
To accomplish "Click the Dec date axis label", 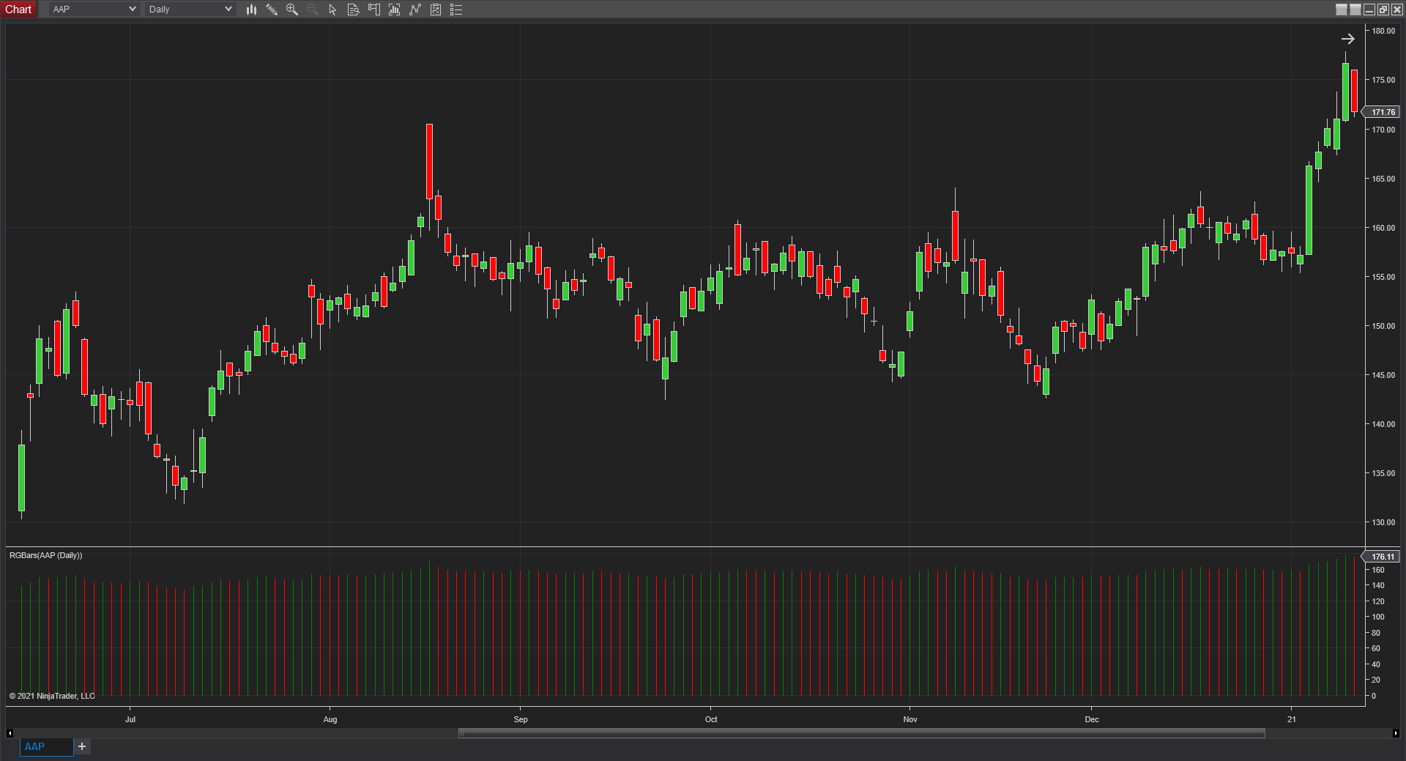I will tap(1092, 719).
